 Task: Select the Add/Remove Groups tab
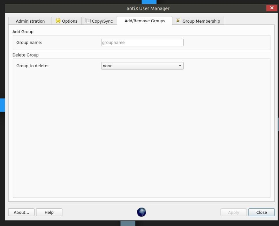pyautogui.click(x=144, y=21)
